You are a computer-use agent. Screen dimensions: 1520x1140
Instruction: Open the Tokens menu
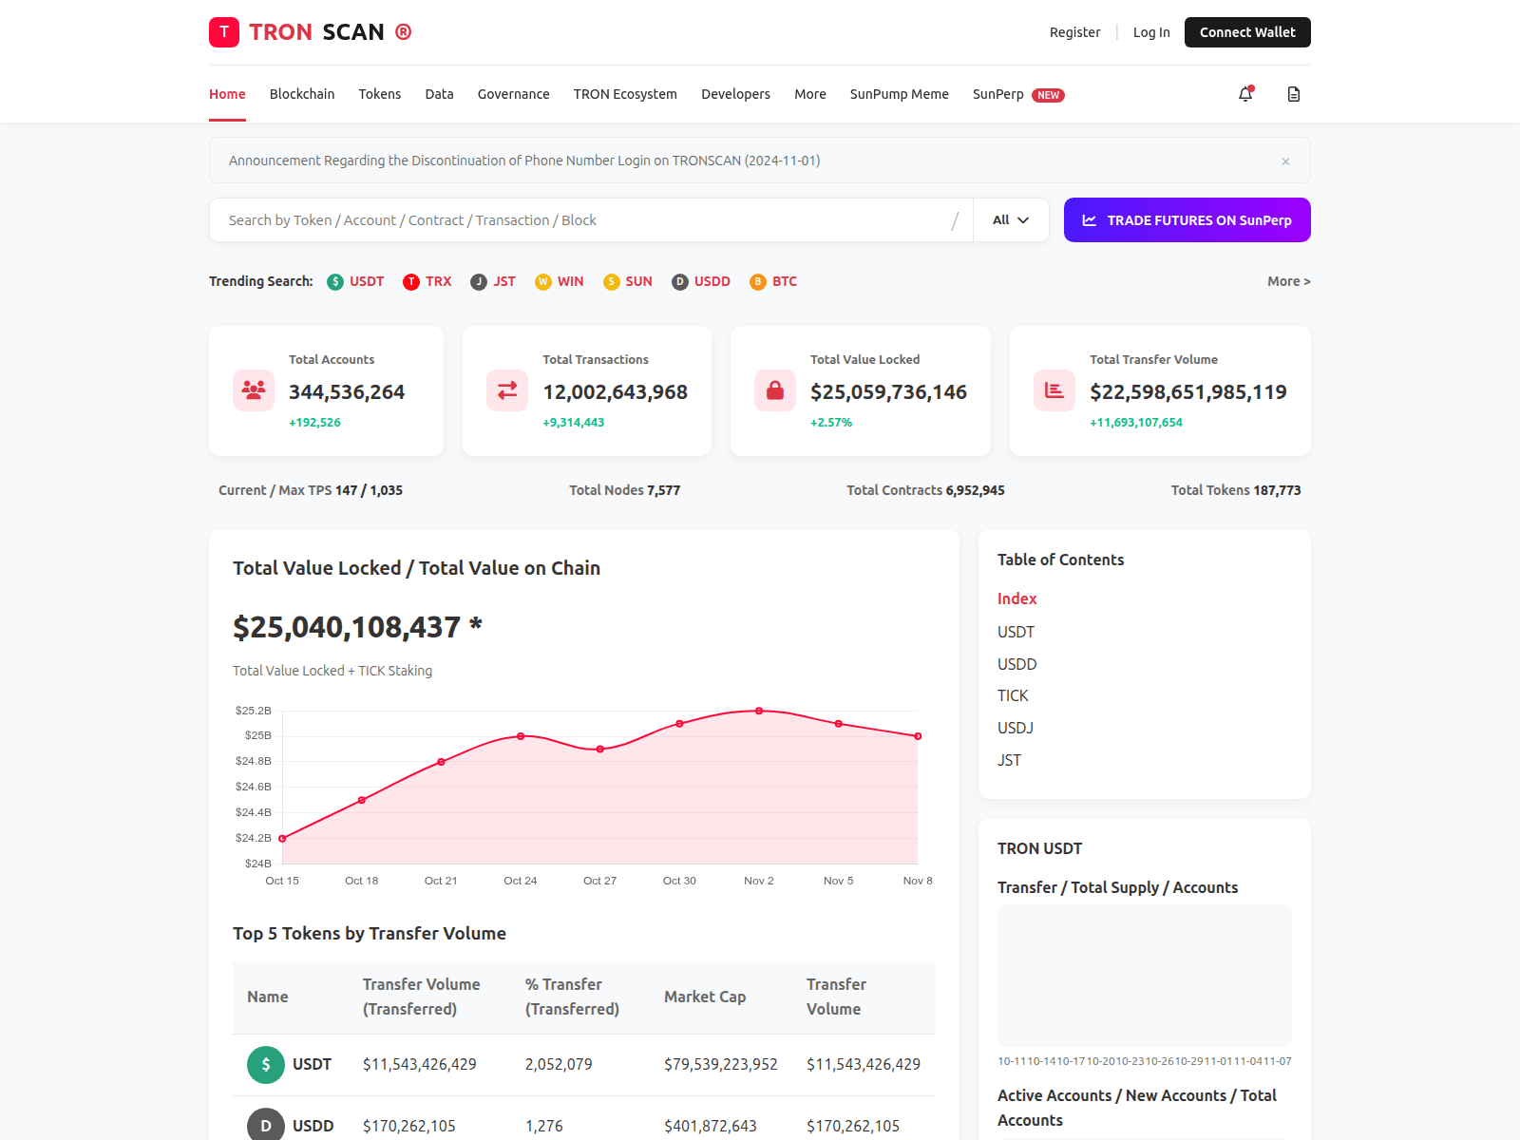[x=380, y=94]
